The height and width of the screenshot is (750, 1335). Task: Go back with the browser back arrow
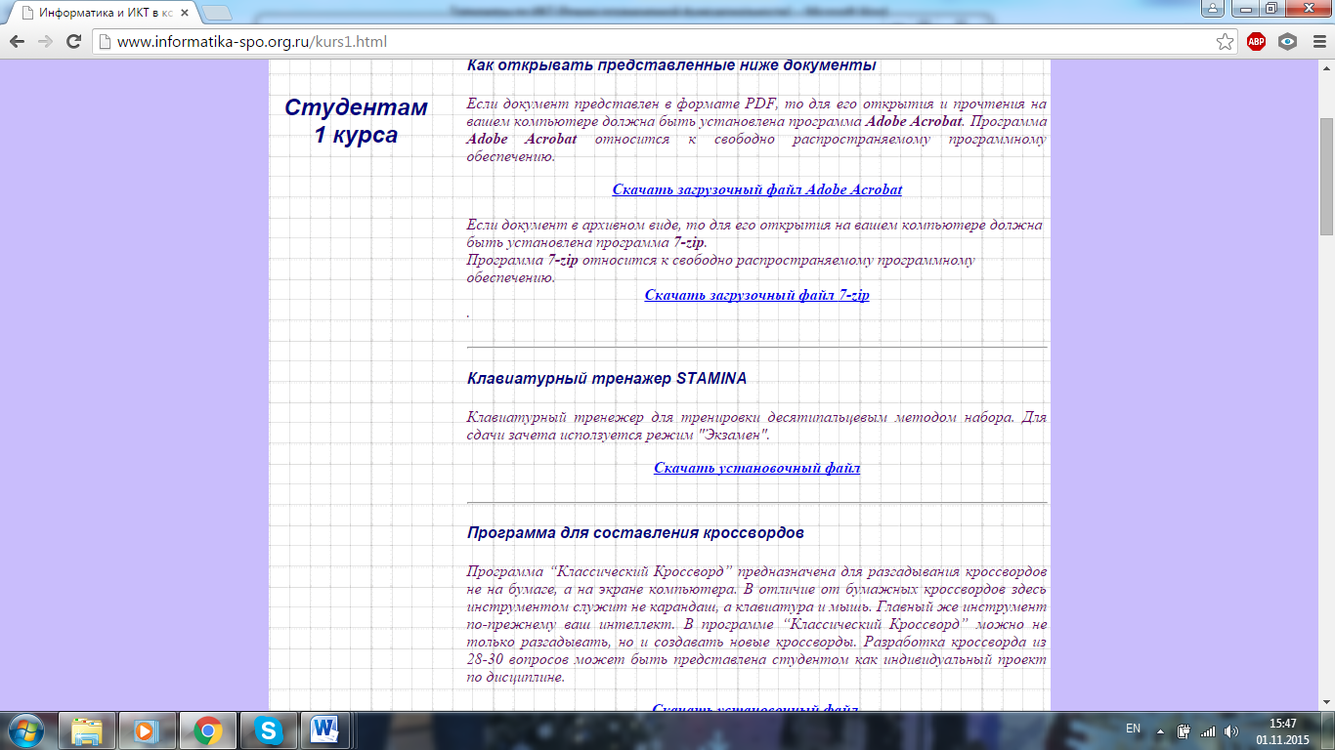[17, 42]
